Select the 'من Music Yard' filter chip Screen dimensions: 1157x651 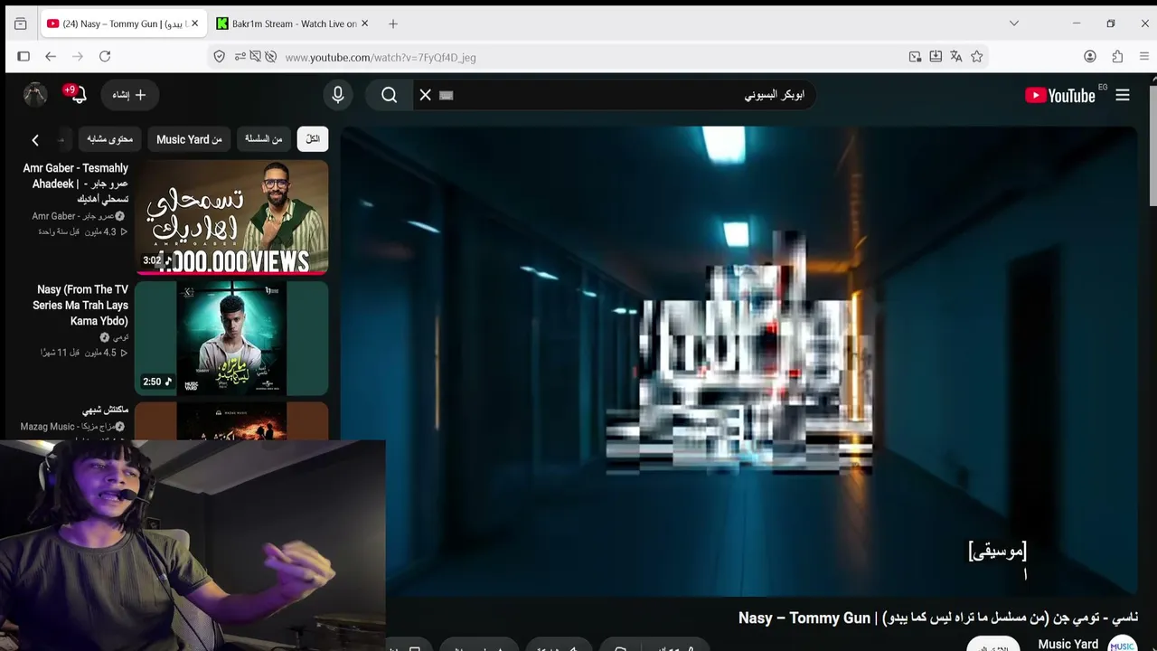pos(189,139)
